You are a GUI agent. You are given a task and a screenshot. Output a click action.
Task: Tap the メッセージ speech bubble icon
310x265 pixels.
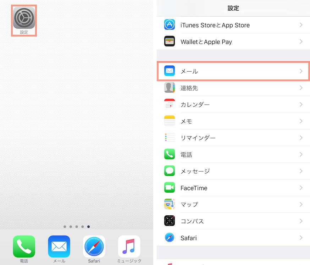click(x=170, y=171)
